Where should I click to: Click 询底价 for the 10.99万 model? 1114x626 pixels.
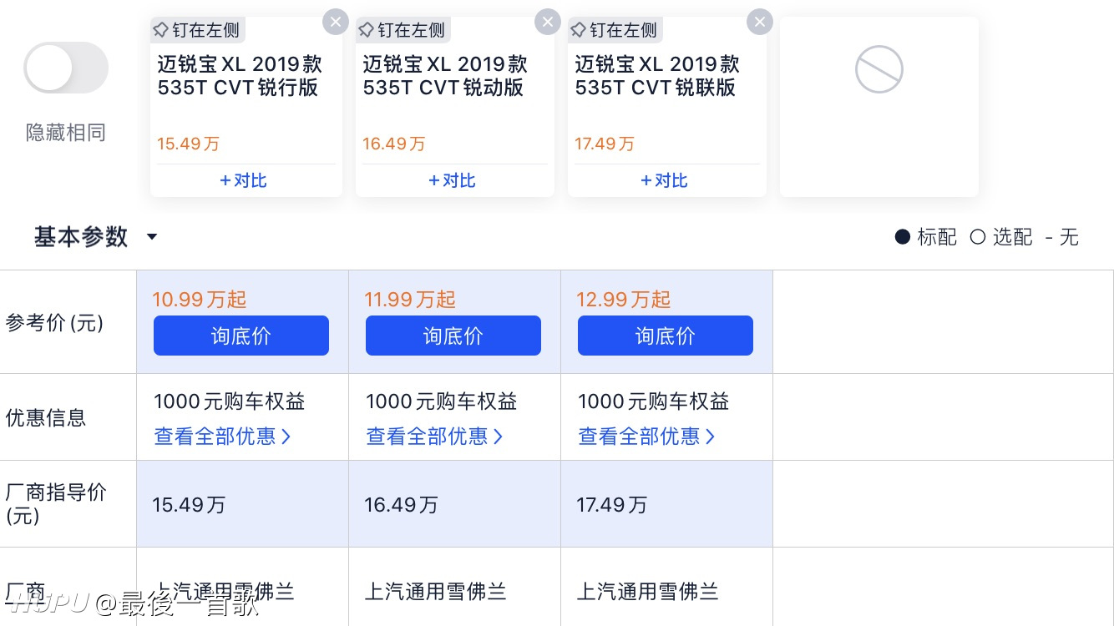[241, 336]
